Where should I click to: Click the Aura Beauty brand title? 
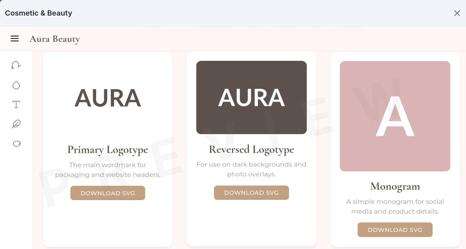[55, 39]
